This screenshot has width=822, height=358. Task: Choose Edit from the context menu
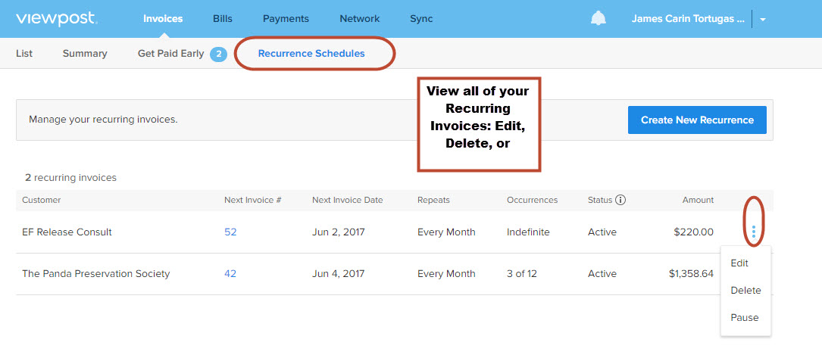coord(739,263)
